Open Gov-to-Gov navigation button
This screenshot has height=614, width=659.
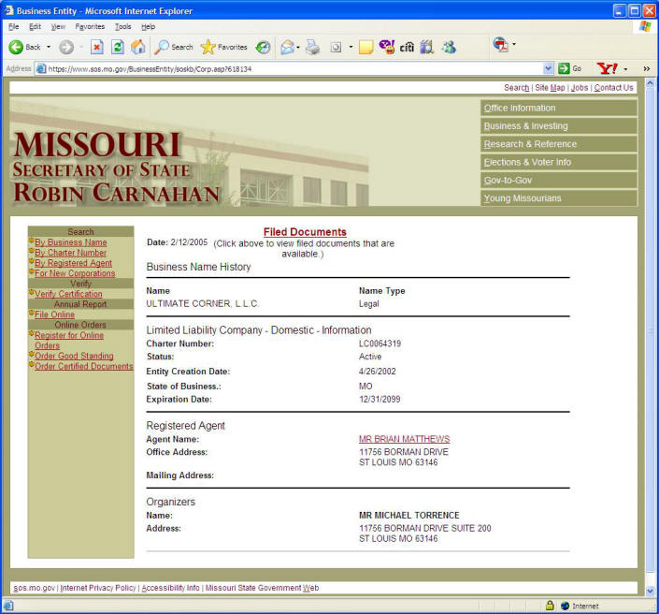click(559, 180)
